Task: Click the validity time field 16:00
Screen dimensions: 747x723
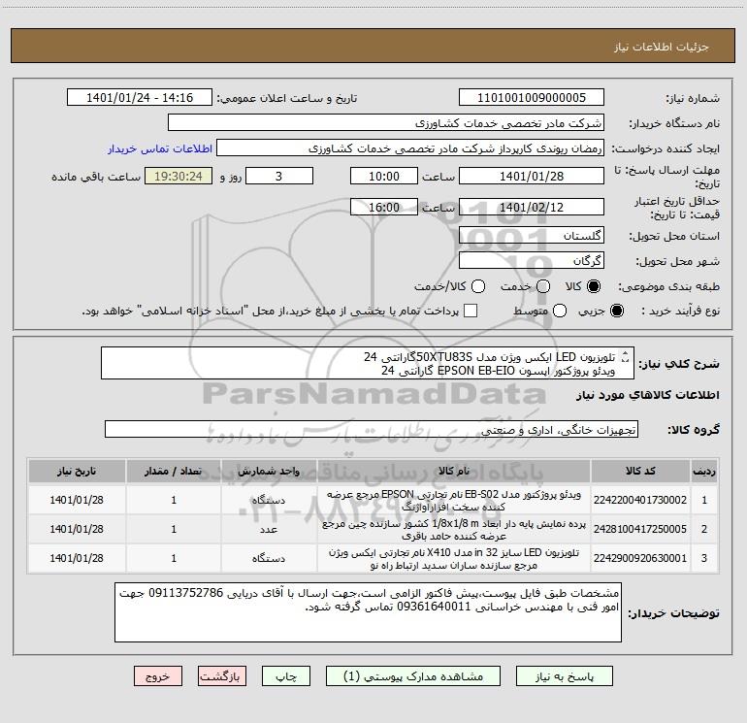Action: (x=384, y=207)
